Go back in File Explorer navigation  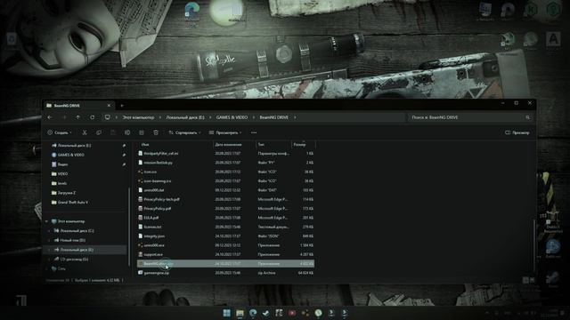coord(50,117)
